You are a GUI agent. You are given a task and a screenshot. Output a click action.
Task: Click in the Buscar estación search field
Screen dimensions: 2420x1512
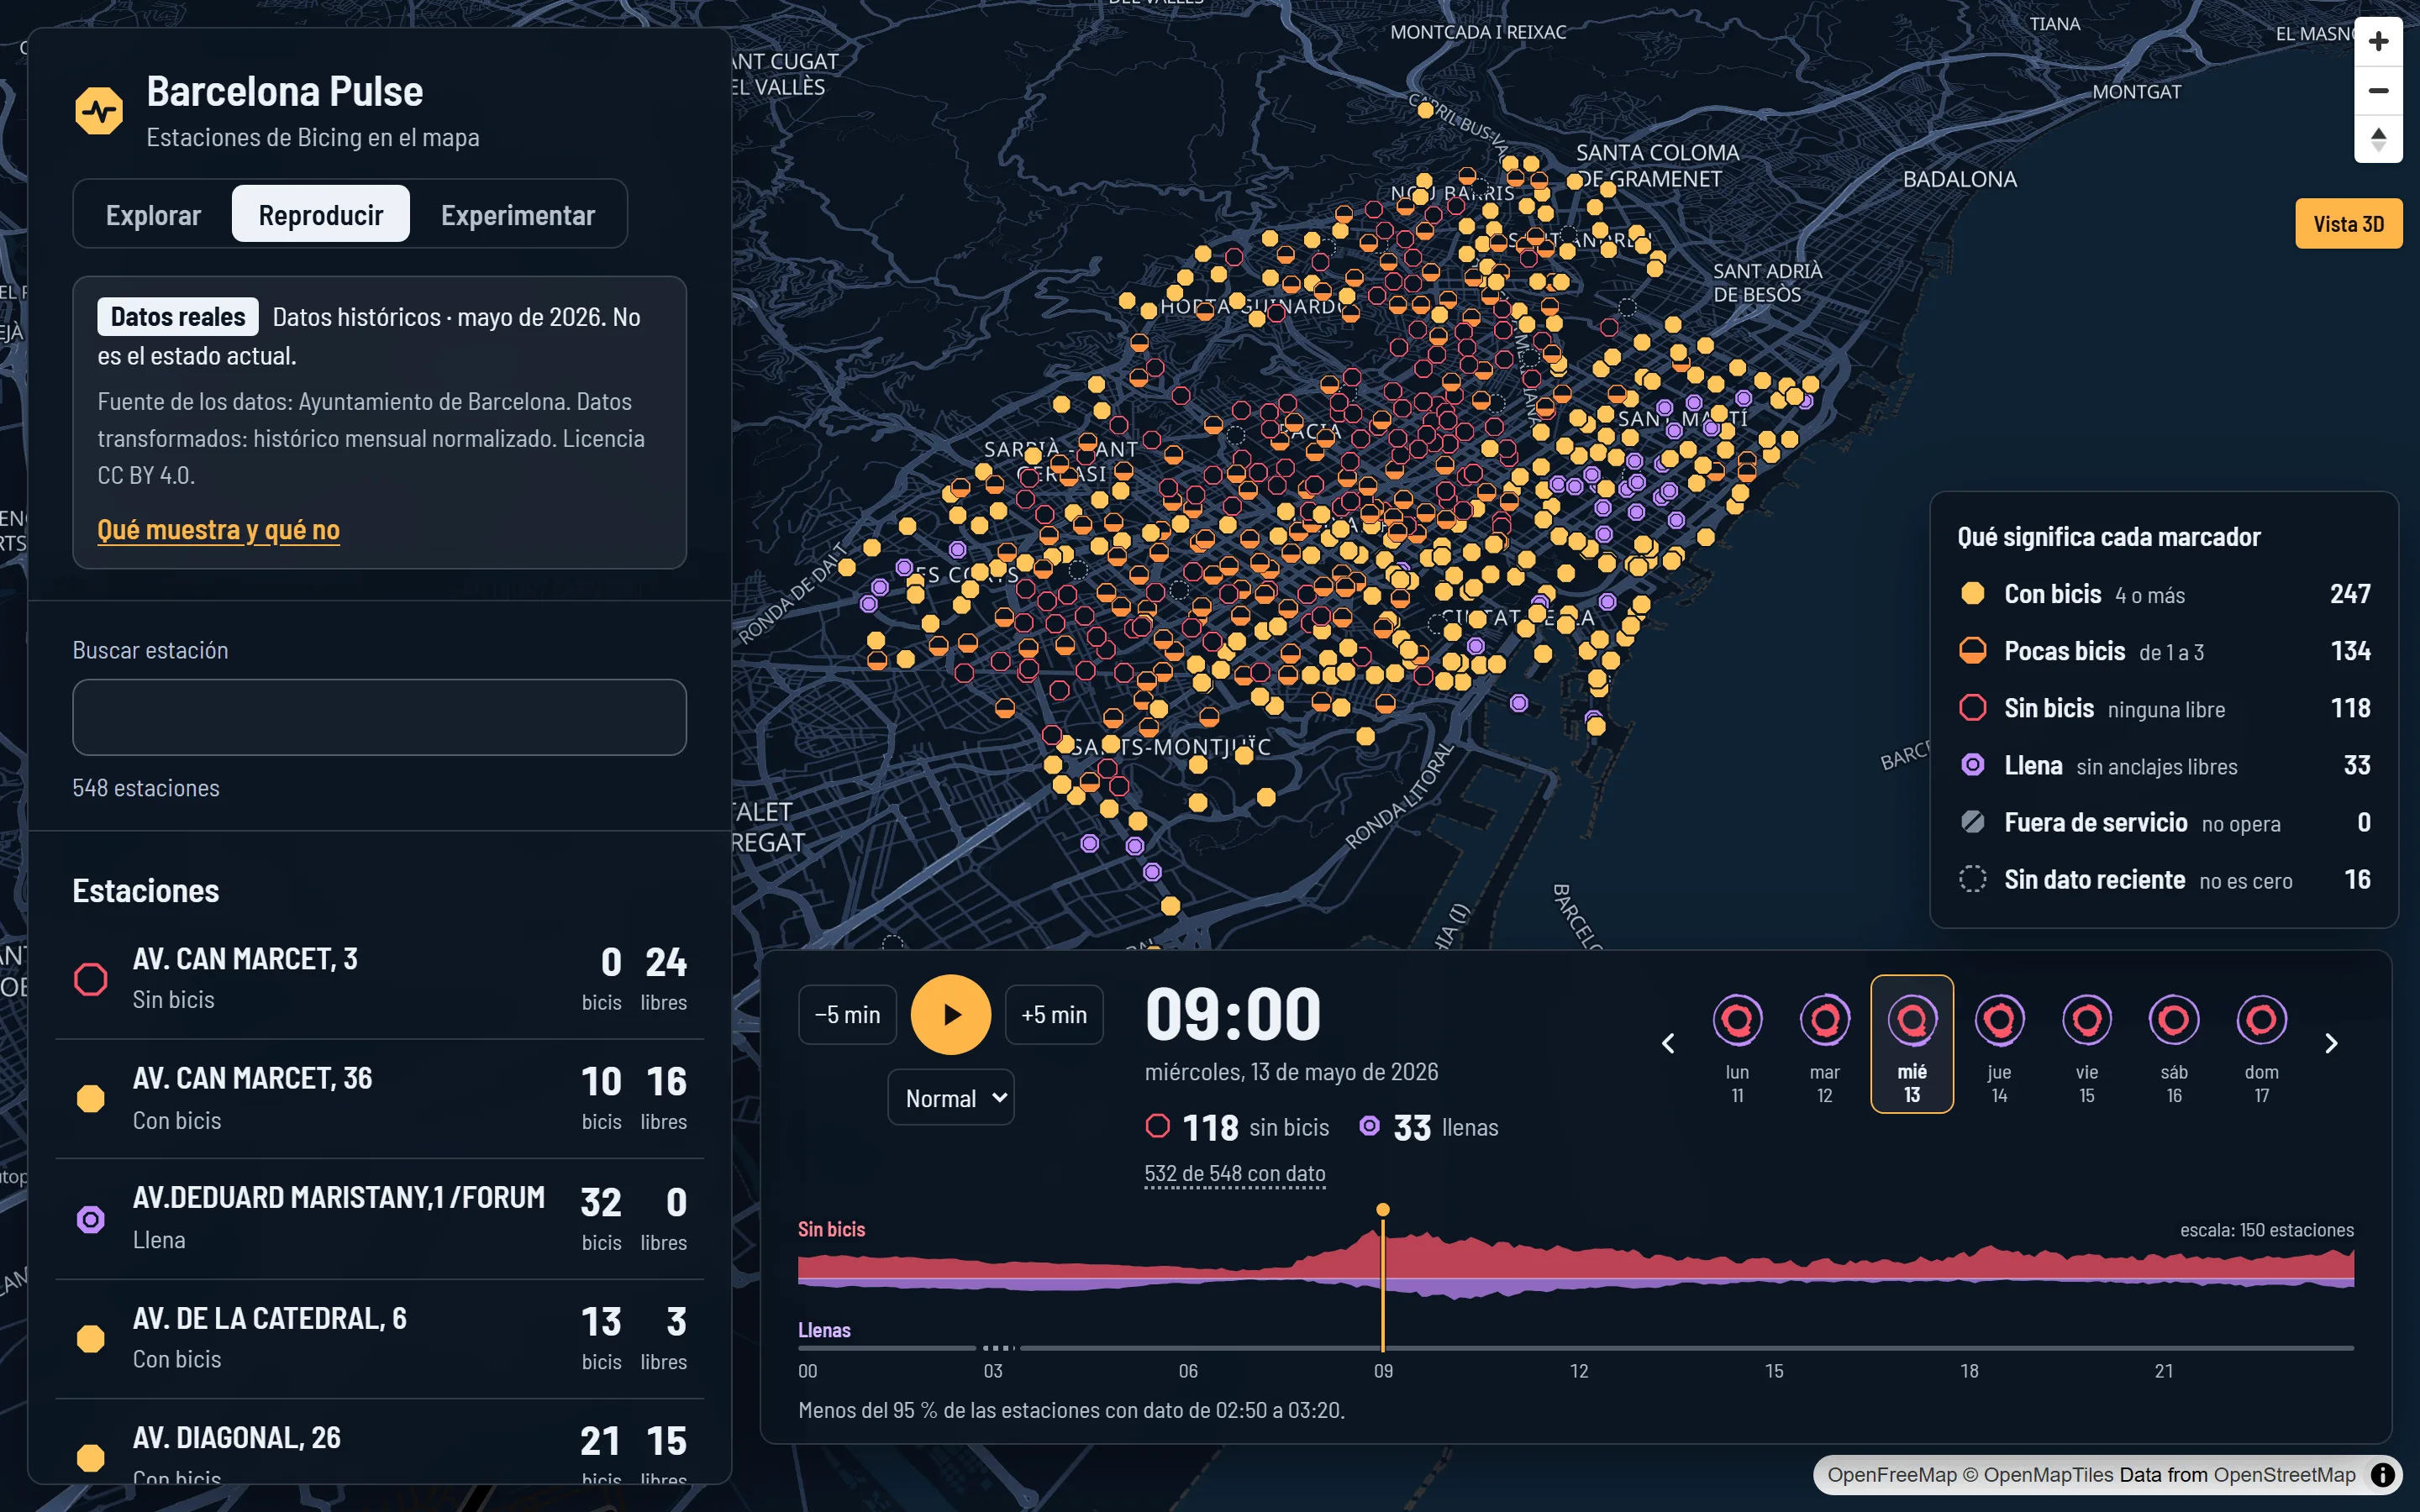point(379,717)
